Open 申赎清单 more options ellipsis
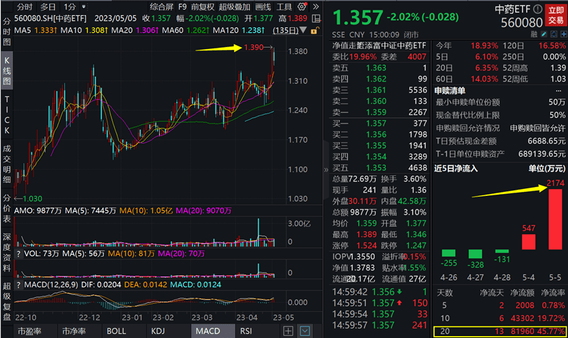 pyautogui.click(x=558, y=90)
